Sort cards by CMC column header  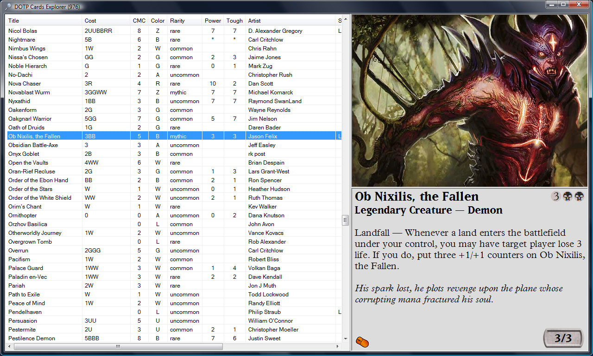click(139, 21)
